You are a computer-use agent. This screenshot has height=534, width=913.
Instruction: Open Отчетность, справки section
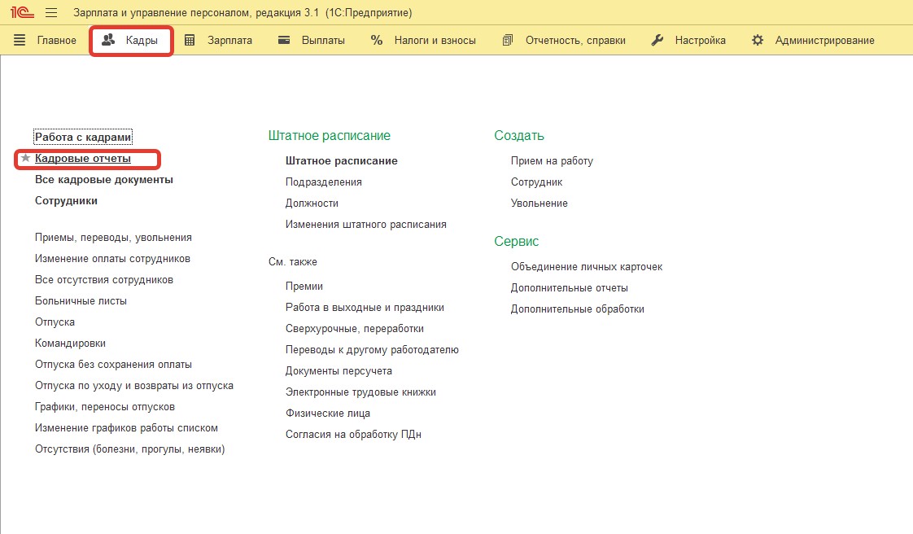tap(575, 40)
